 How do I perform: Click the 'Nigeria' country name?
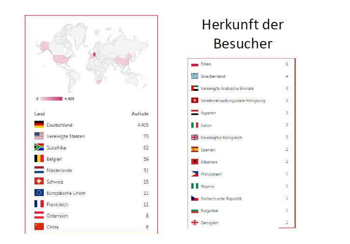coord(207,186)
